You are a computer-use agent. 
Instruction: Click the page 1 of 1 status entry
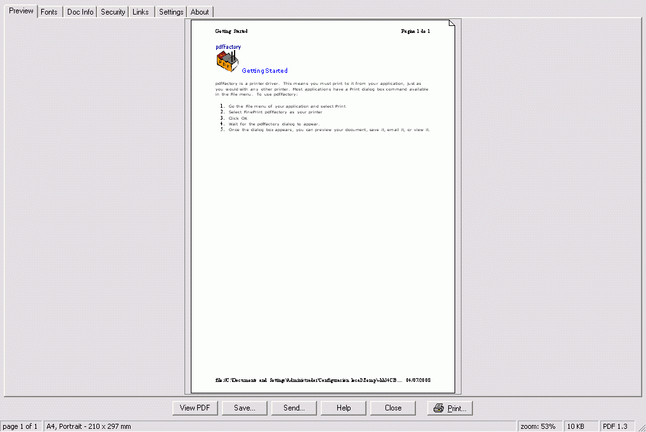(20, 426)
